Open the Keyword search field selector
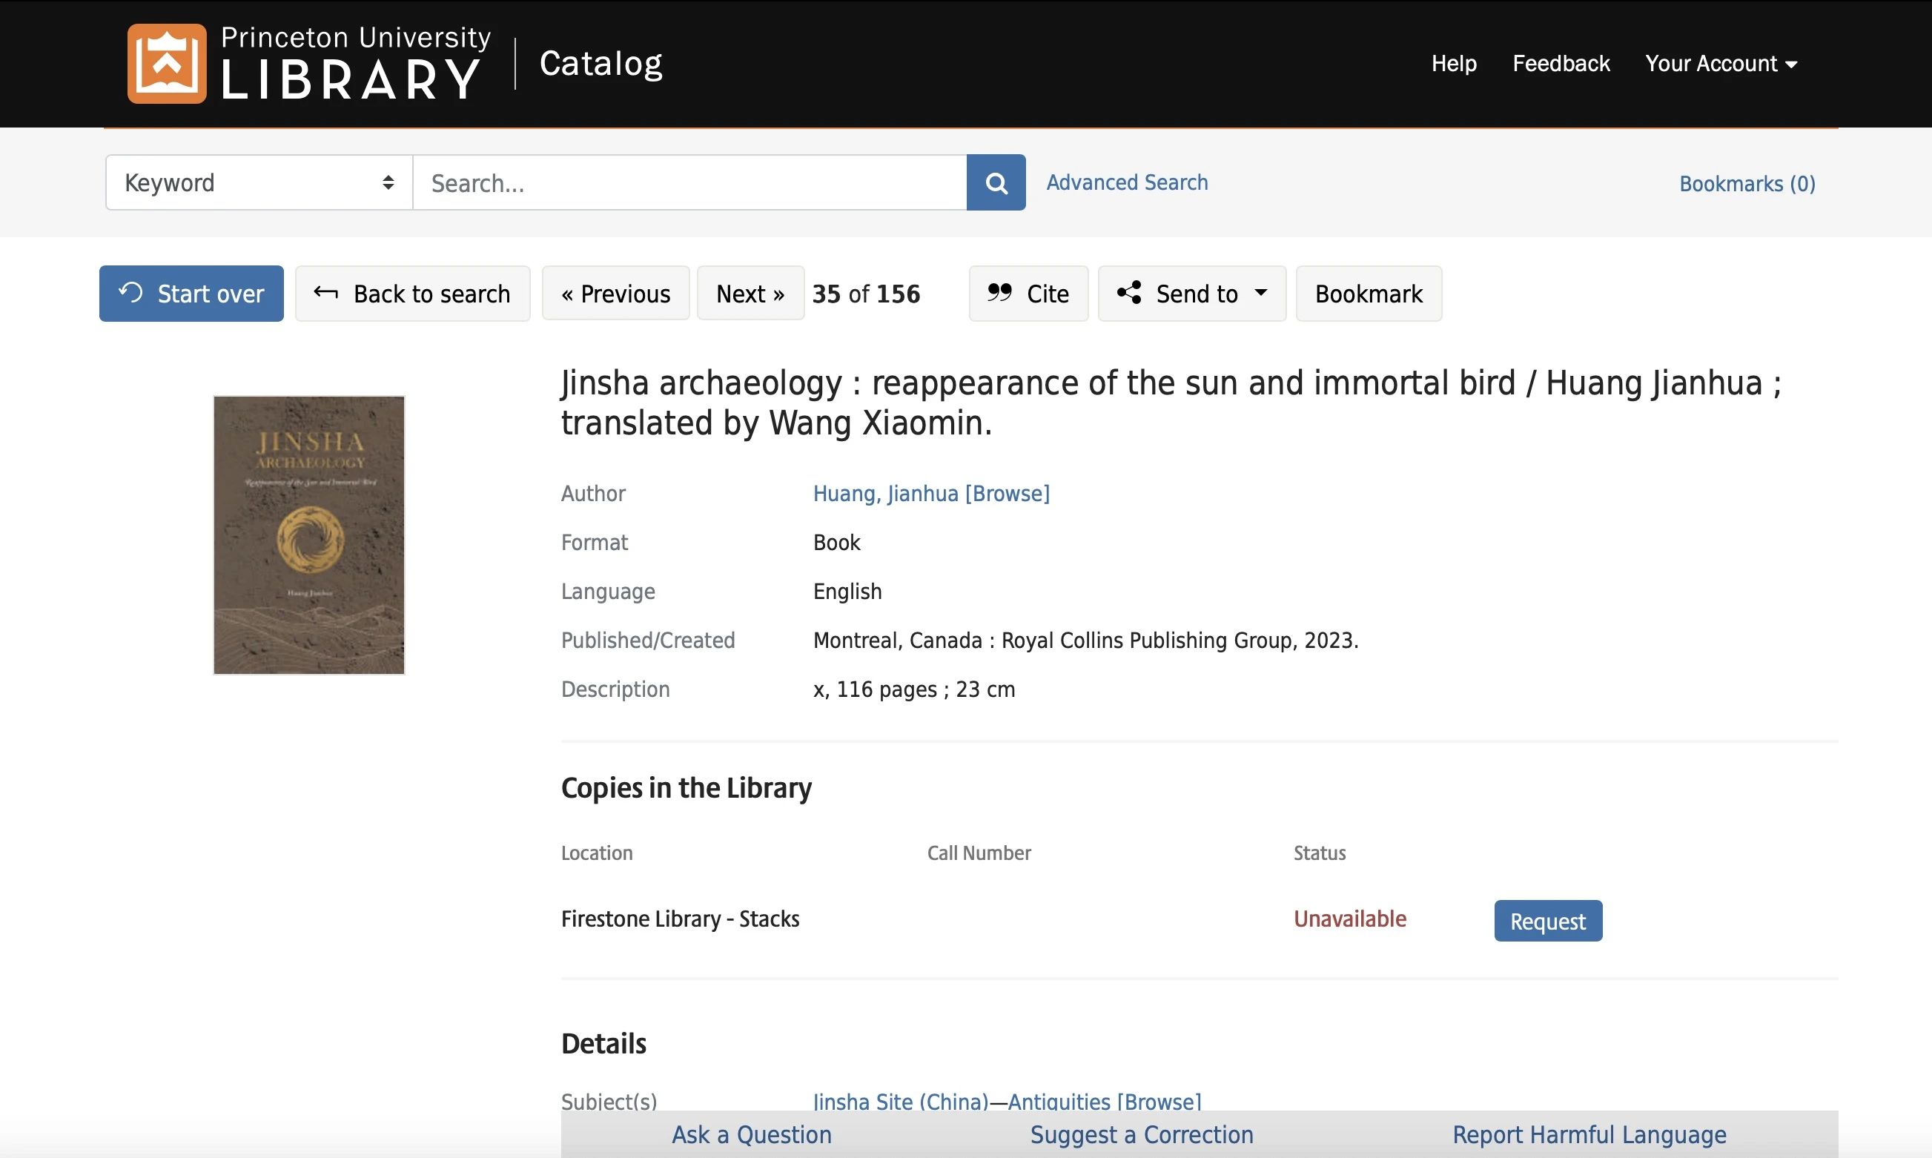Viewport: 1932px width, 1158px height. pos(258,182)
